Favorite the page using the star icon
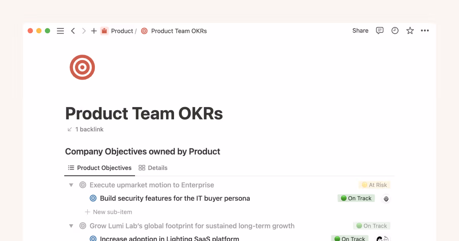 pyautogui.click(x=410, y=31)
